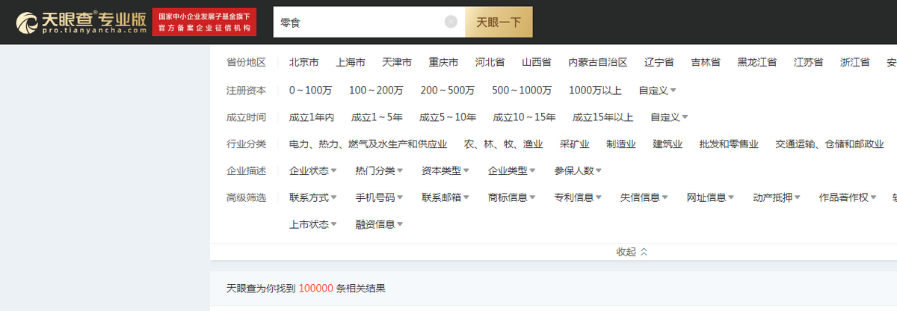897x311 pixels.
Task: Choose 采矿业 industry category
Action: tap(574, 144)
